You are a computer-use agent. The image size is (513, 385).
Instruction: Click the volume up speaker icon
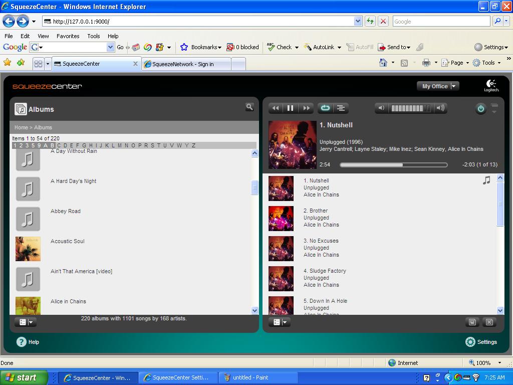(440, 108)
